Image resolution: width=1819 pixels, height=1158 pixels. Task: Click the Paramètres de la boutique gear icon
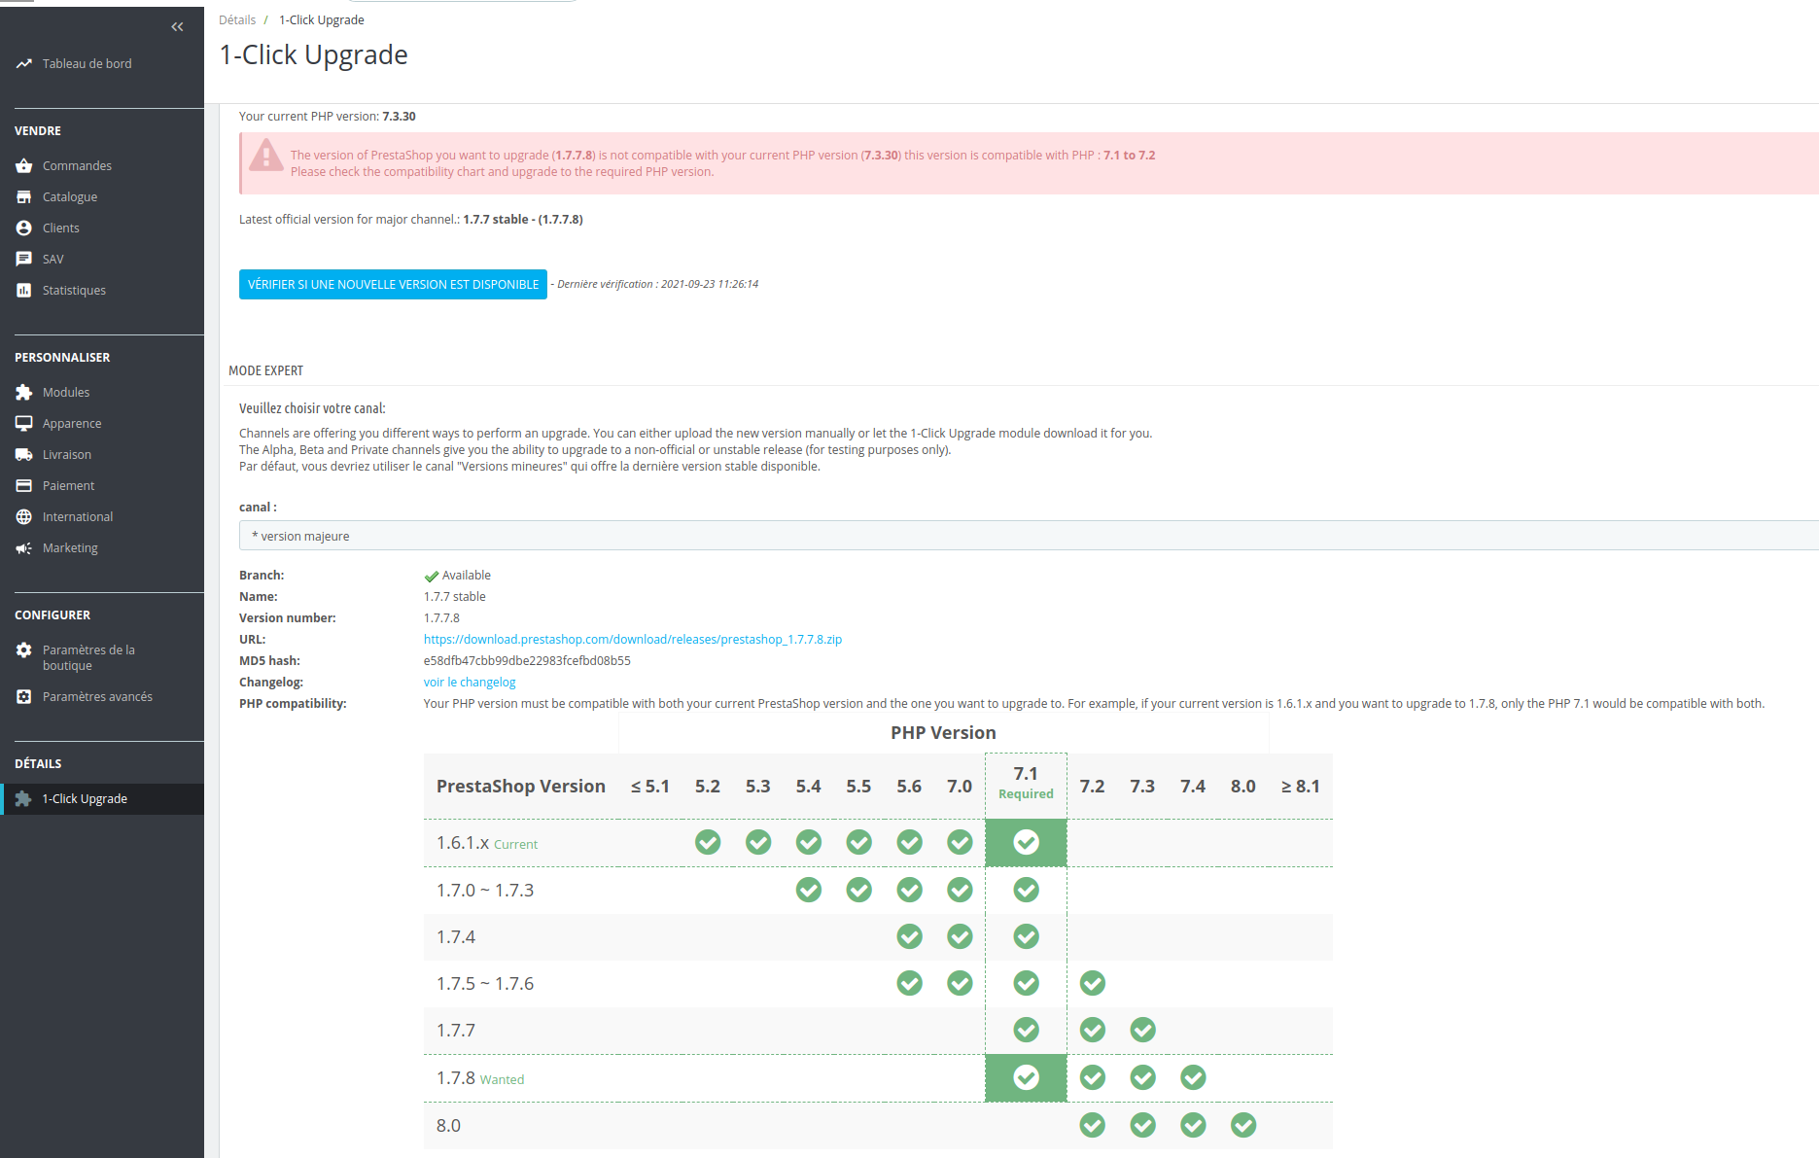point(24,650)
